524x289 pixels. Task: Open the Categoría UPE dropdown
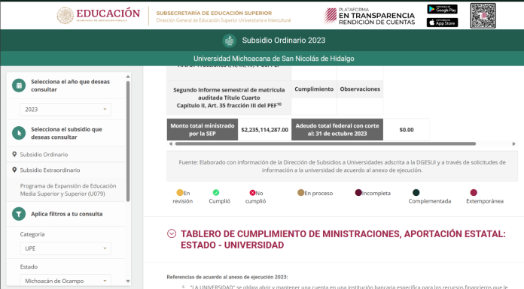[x=65, y=248]
